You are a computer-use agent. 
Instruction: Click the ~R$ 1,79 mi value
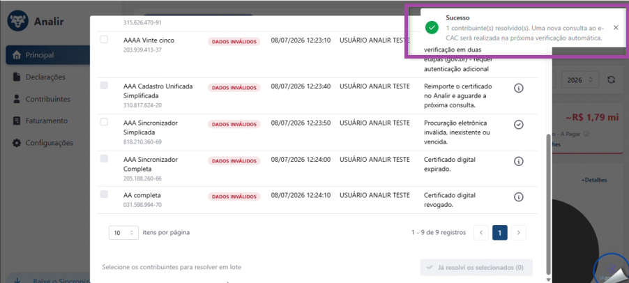click(x=593, y=118)
